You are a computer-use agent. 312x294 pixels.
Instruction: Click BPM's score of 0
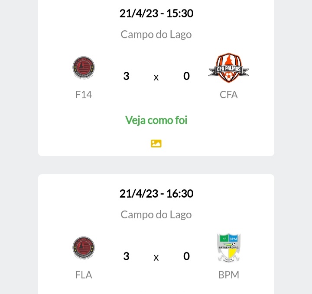186,256
